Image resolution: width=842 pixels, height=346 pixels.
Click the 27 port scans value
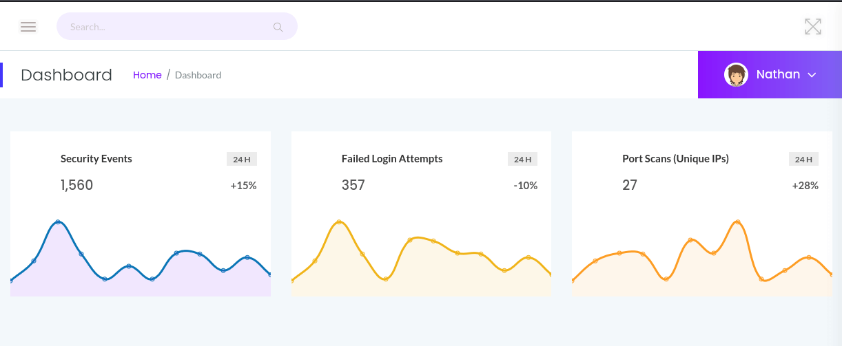click(630, 185)
